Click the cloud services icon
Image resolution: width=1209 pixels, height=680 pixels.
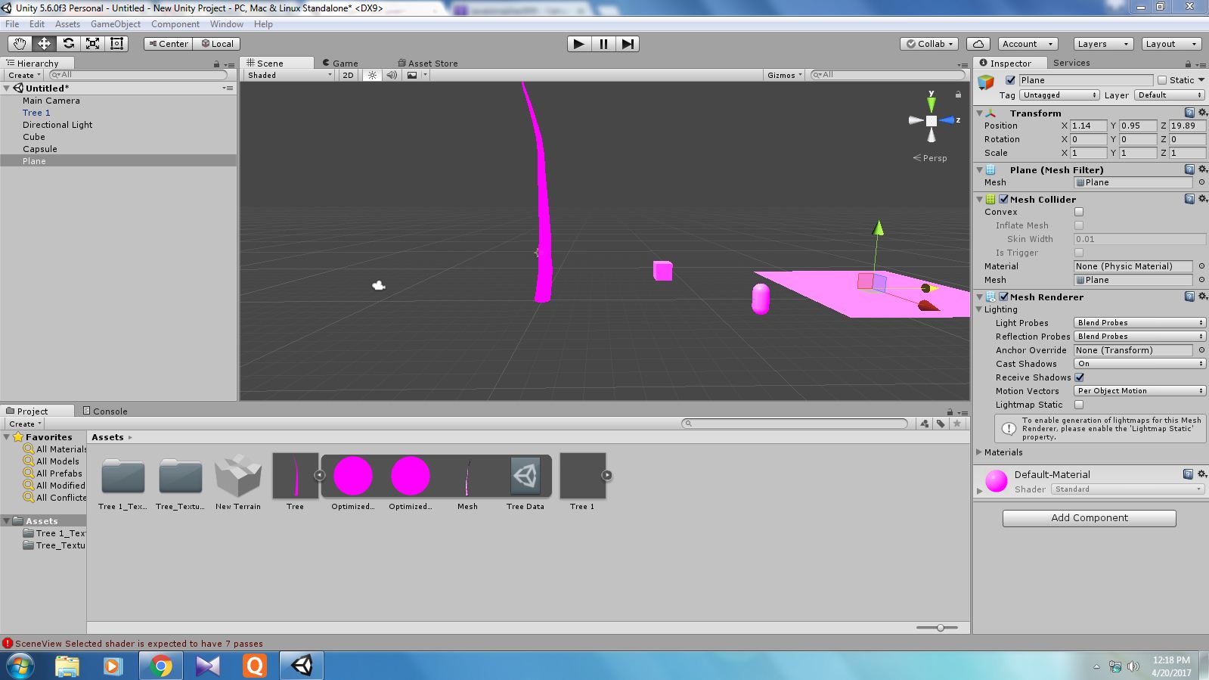pyautogui.click(x=978, y=44)
